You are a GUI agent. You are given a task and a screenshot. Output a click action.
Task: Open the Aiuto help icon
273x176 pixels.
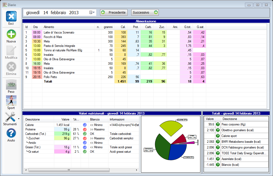pos(11,133)
